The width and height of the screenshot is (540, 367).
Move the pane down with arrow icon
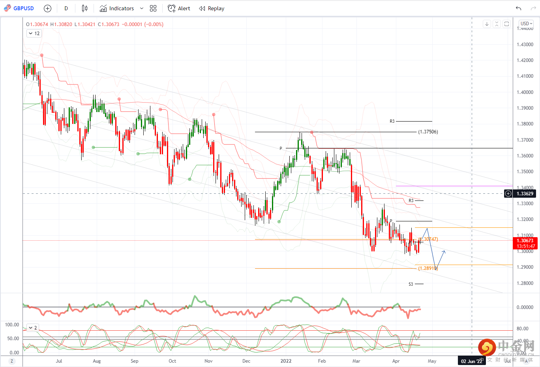click(487, 24)
